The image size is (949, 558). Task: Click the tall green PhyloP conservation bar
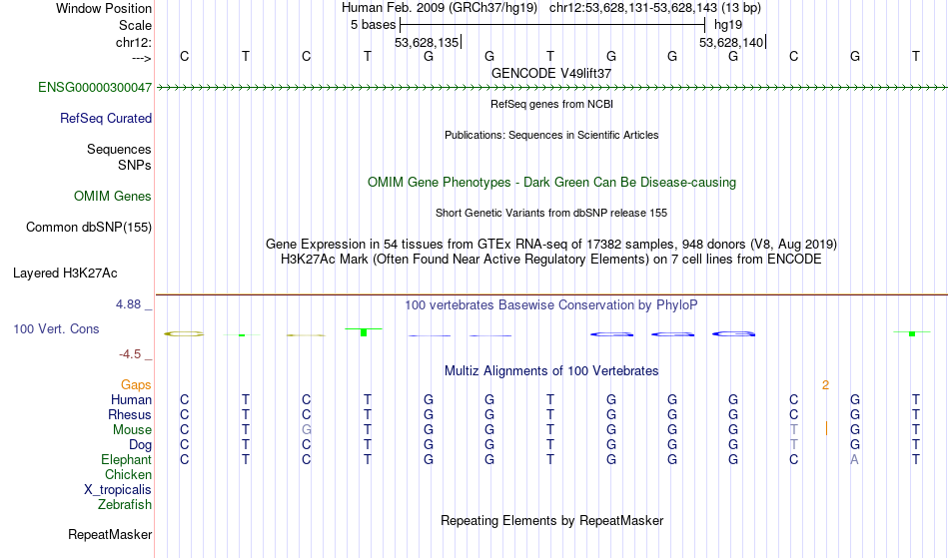[x=364, y=332]
